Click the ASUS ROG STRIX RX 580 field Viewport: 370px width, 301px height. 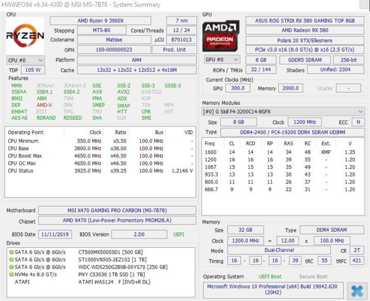(x=305, y=21)
